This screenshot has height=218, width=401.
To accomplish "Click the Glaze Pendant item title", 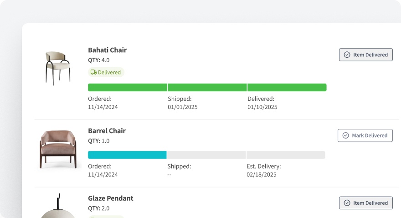I will 110,198.
